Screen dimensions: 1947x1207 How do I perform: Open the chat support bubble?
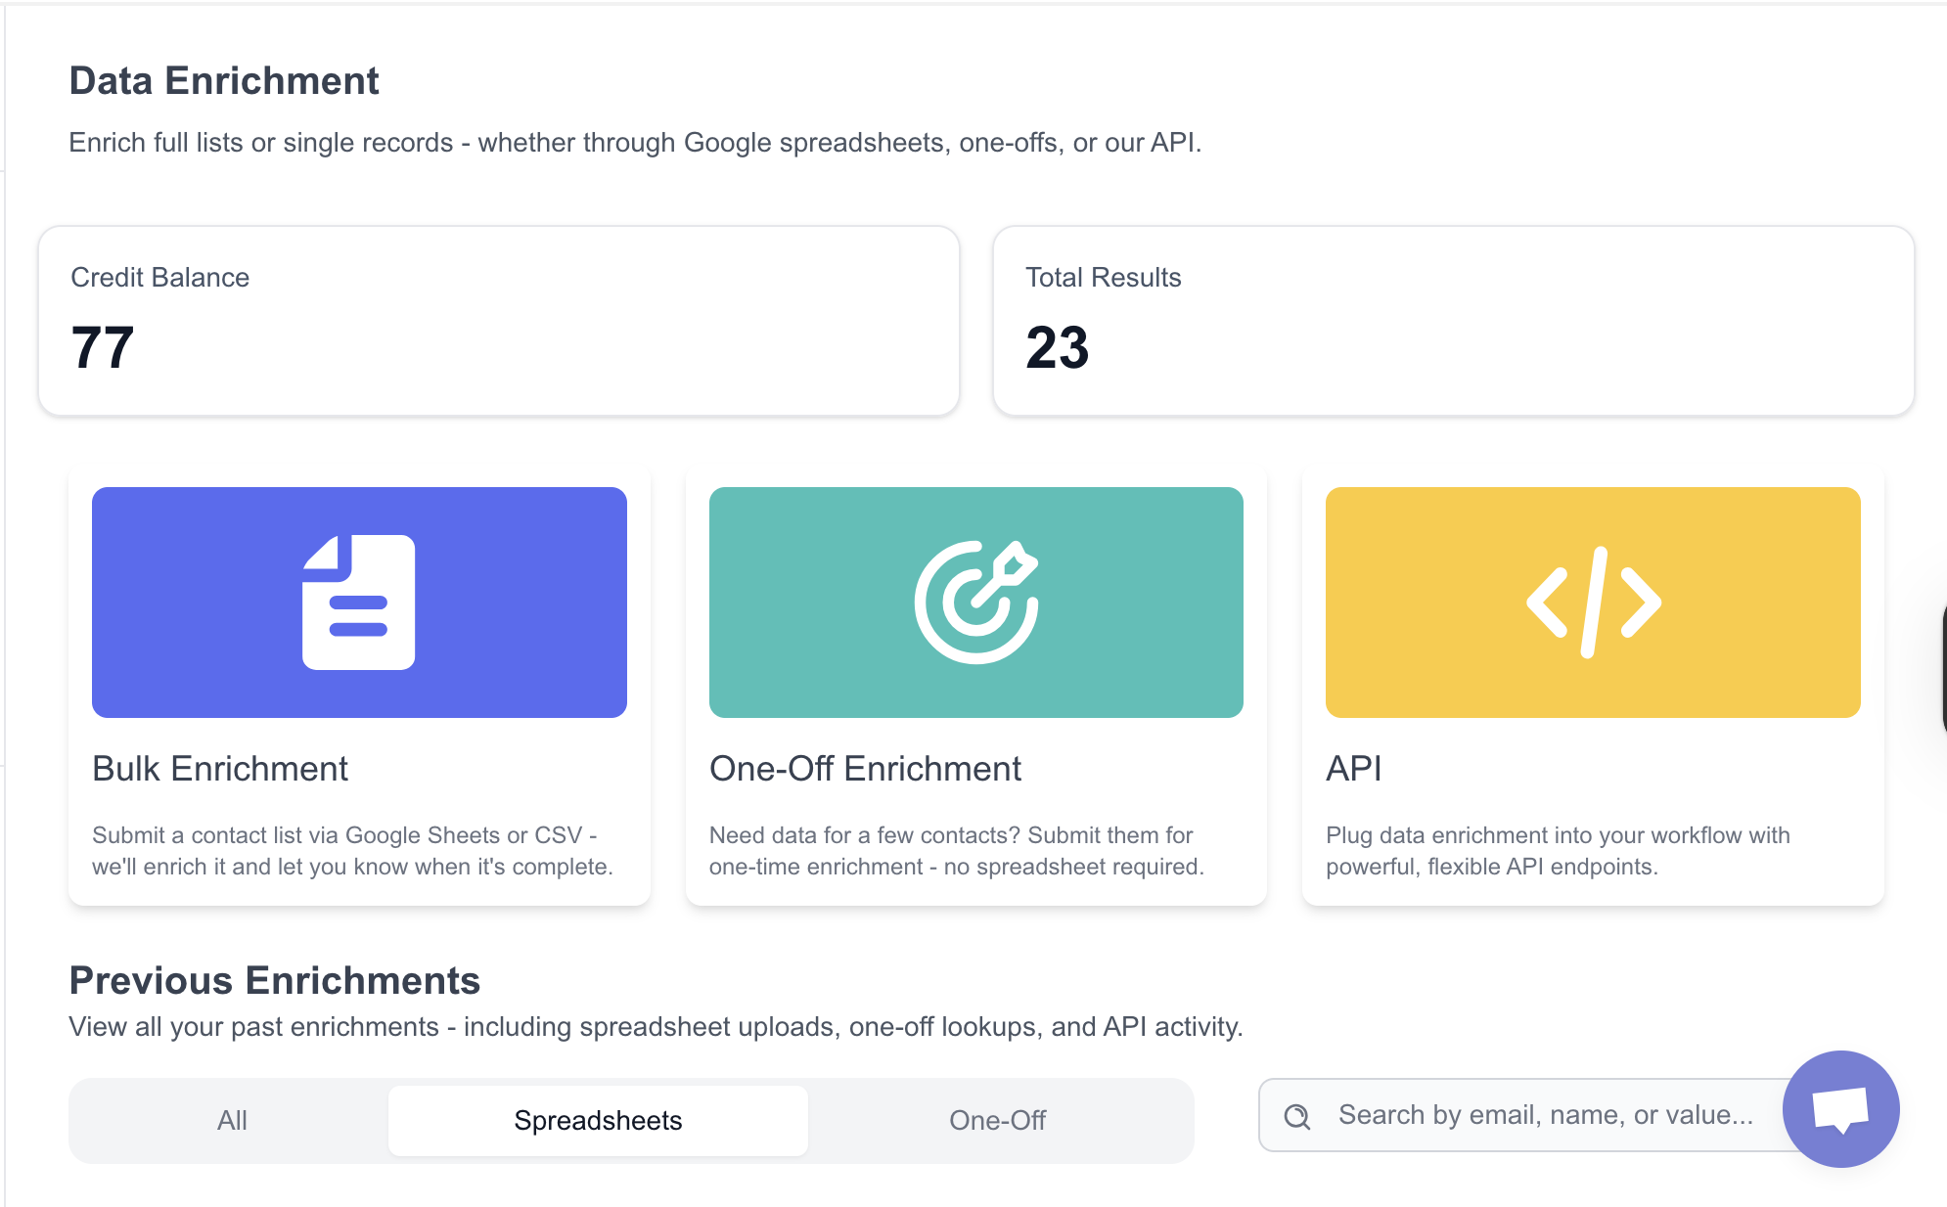[x=1840, y=1109]
